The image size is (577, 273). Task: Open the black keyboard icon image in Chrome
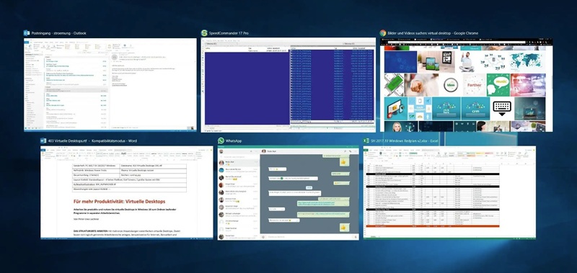[502, 108]
